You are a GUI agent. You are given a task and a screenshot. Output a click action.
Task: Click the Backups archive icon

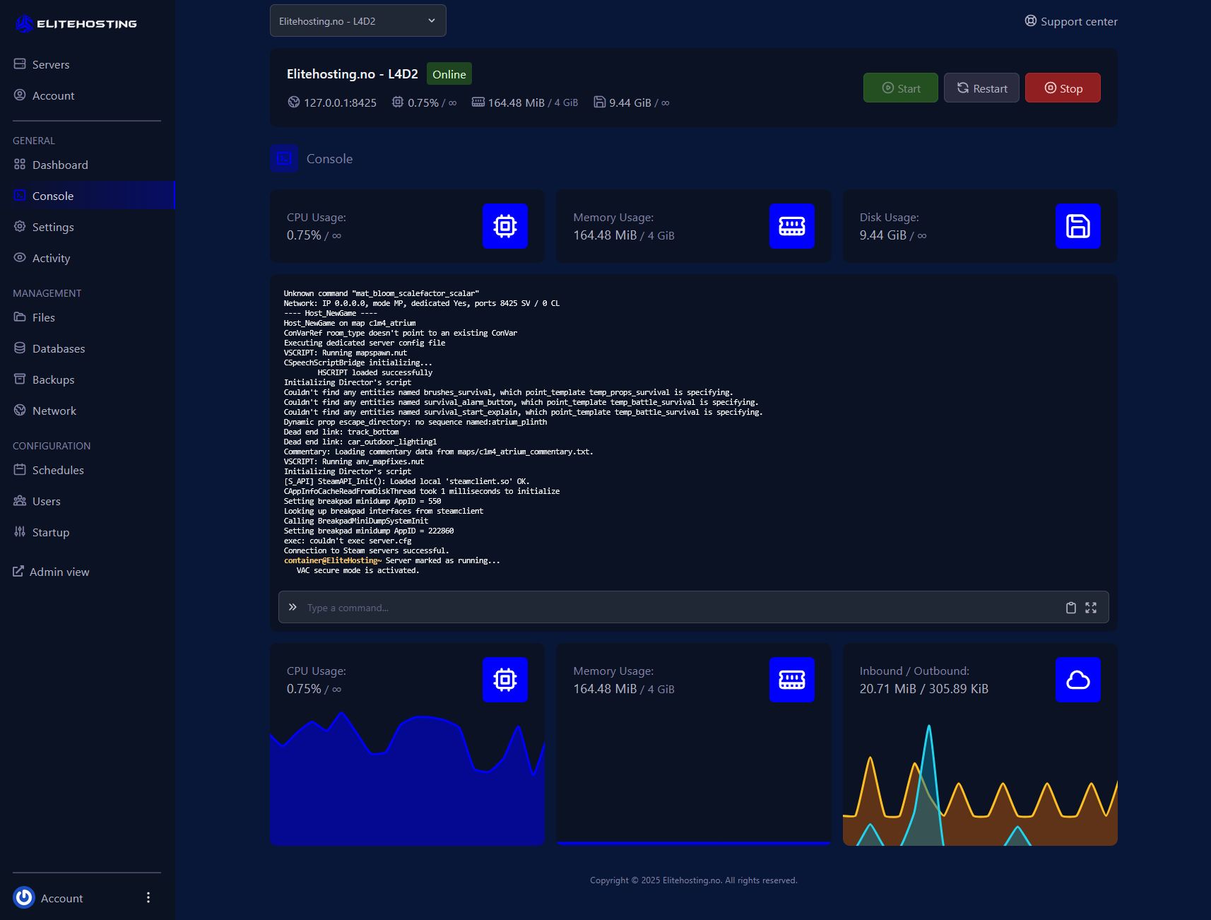pos(20,379)
